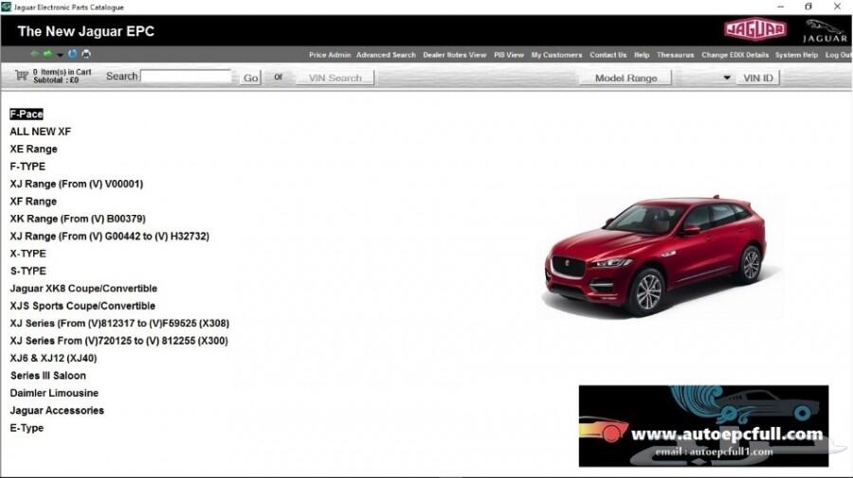This screenshot has width=853, height=478.
Task: Open Change EDIX Details
Action: tap(735, 55)
